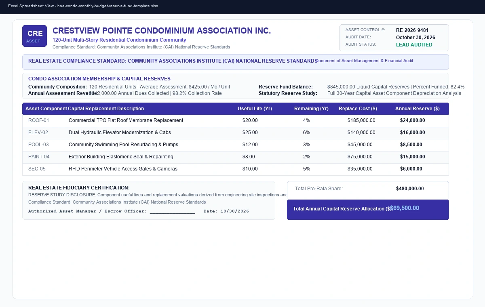Select the $10.00 useful life cell
This screenshot has width=485, height=307.
[250, 169]
